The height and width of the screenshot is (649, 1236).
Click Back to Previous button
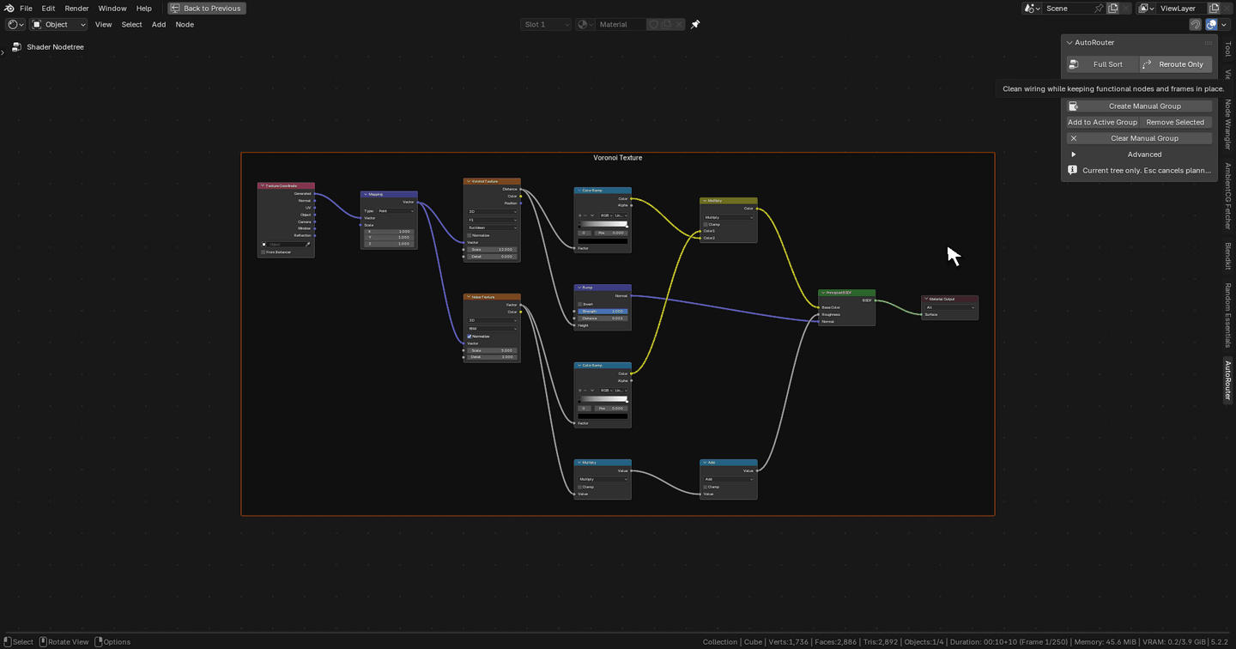click(207, 8)
